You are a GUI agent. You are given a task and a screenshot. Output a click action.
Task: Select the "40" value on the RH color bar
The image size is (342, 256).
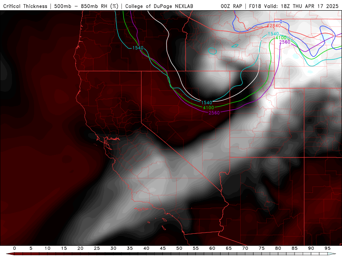point(146,248)
